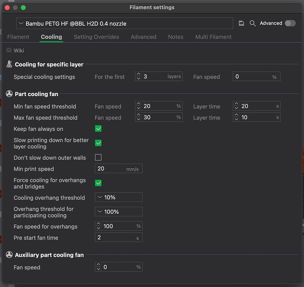This screenshot has height=287, width=304.
Task: Decrease Auxiliary fan speed value
Action: coord(99,269)
